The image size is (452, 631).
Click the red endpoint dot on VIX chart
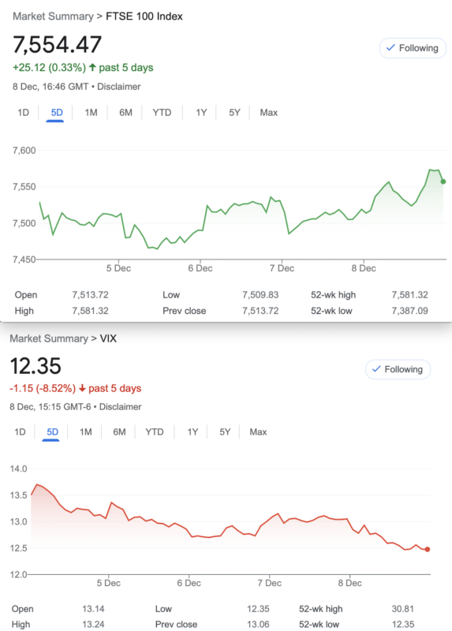(428, 549)
